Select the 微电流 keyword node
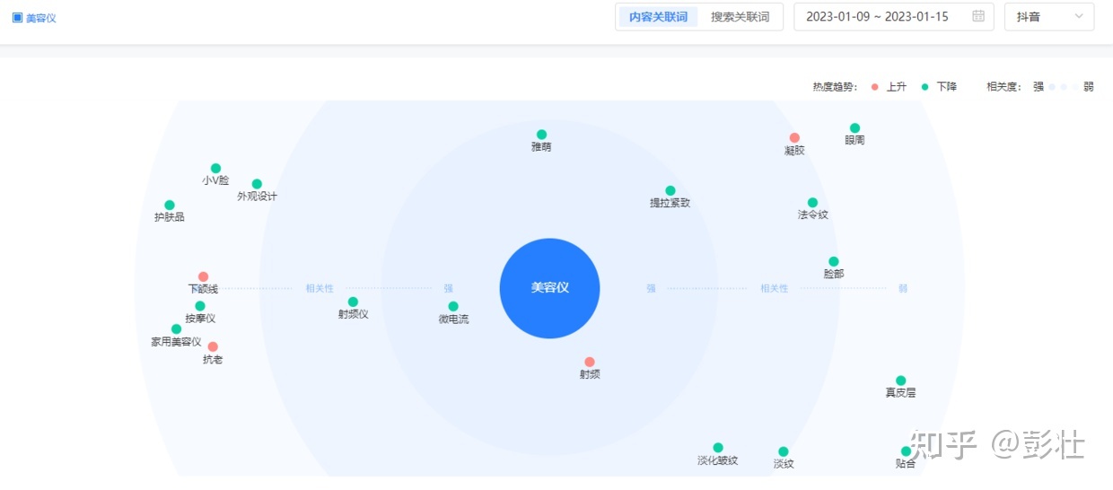The width and height of the screenshot is (1113, 490). (x=453, y=306)
